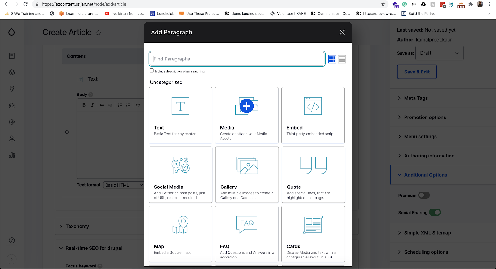496x269 pixels.
Task: Insert bulleted list in Body editor
Action: click(120, 105)
